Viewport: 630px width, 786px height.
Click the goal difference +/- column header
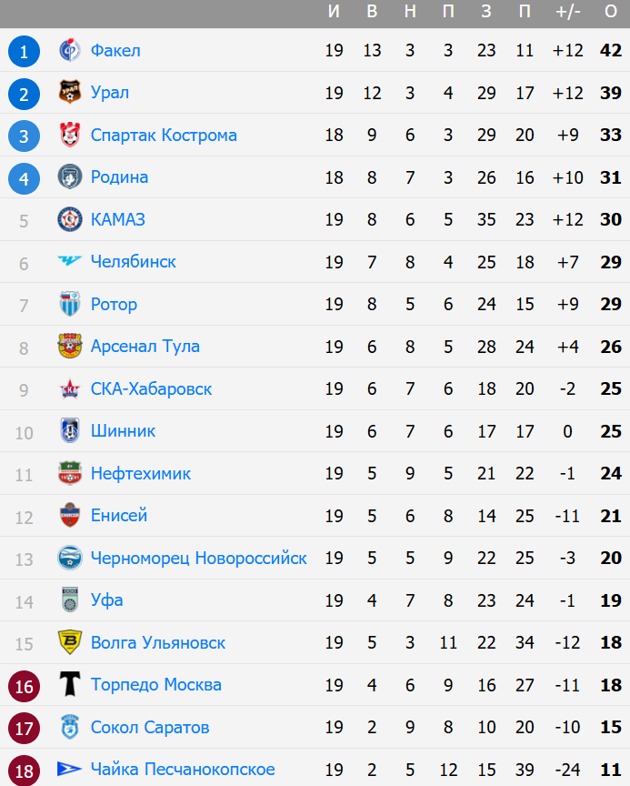(x=567, y=12)
